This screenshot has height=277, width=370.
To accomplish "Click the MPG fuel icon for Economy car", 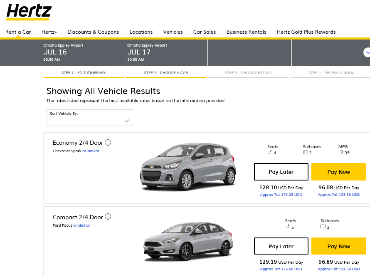I will click(x=341, y=153).
